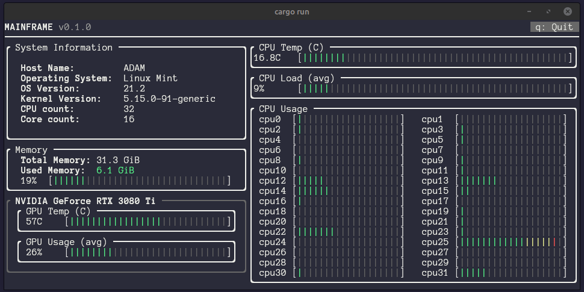Click the CPU Temp bar gauge
Screen dimensions: 584x292
point(435,58)
